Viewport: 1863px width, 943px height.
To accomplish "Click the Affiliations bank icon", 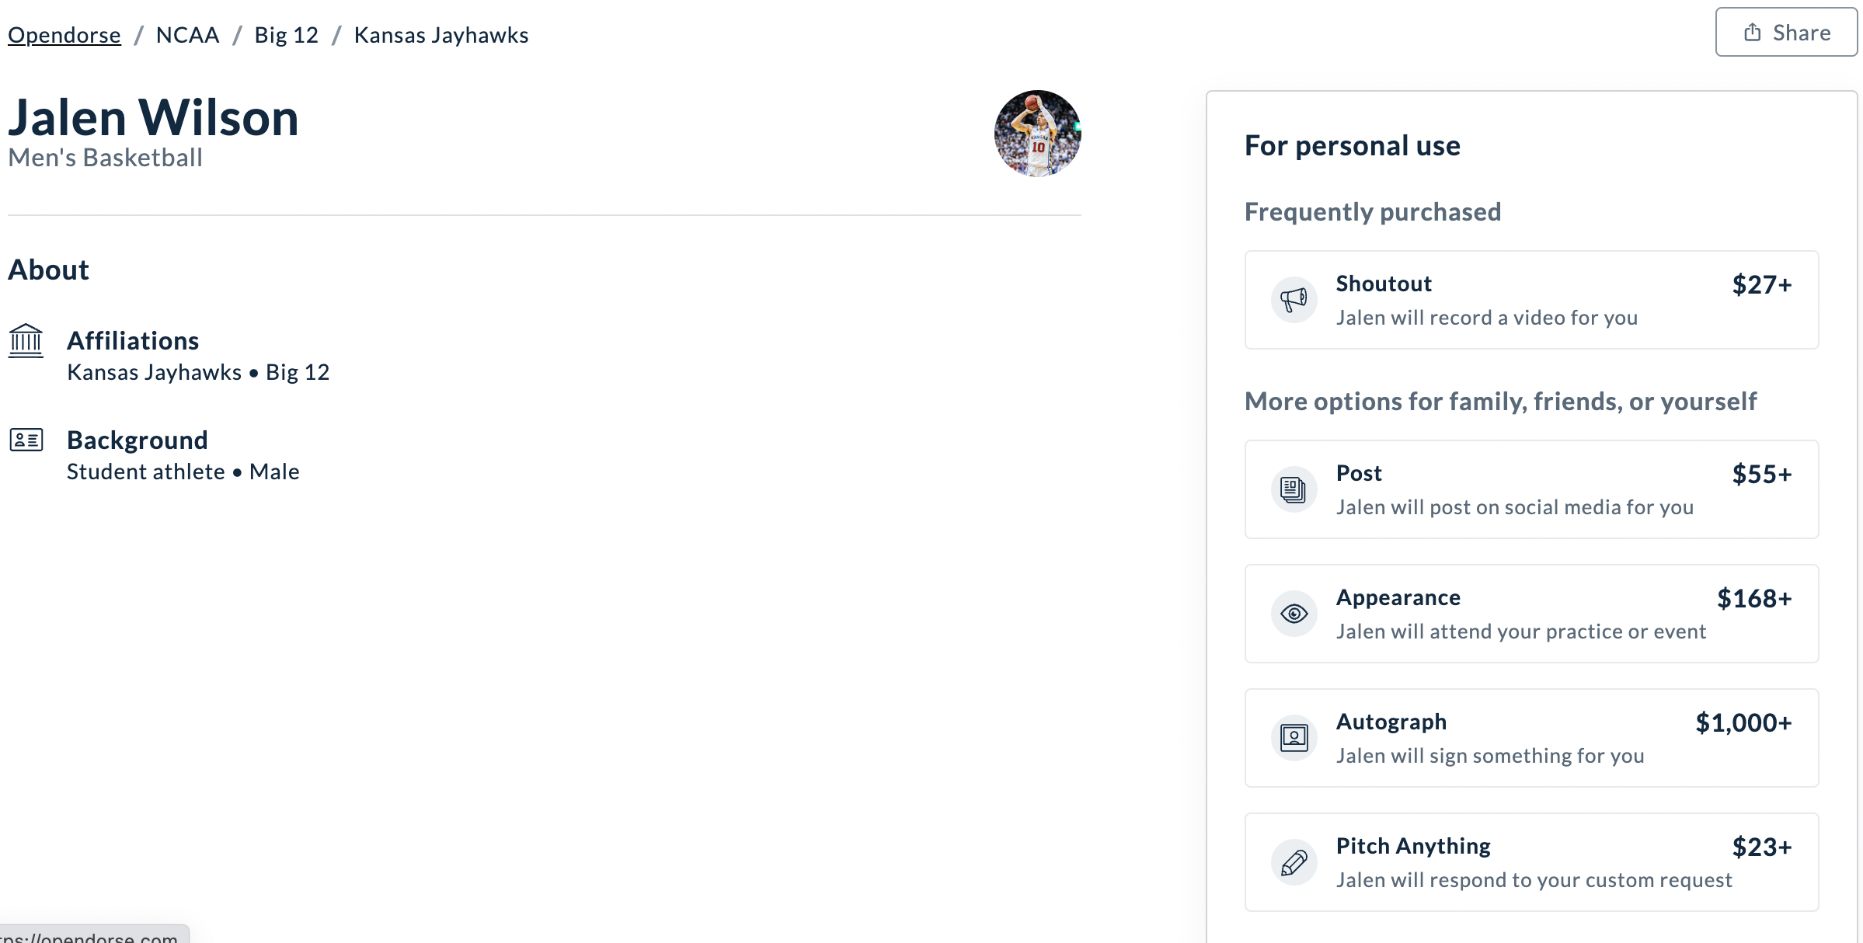I will point(26,339).
